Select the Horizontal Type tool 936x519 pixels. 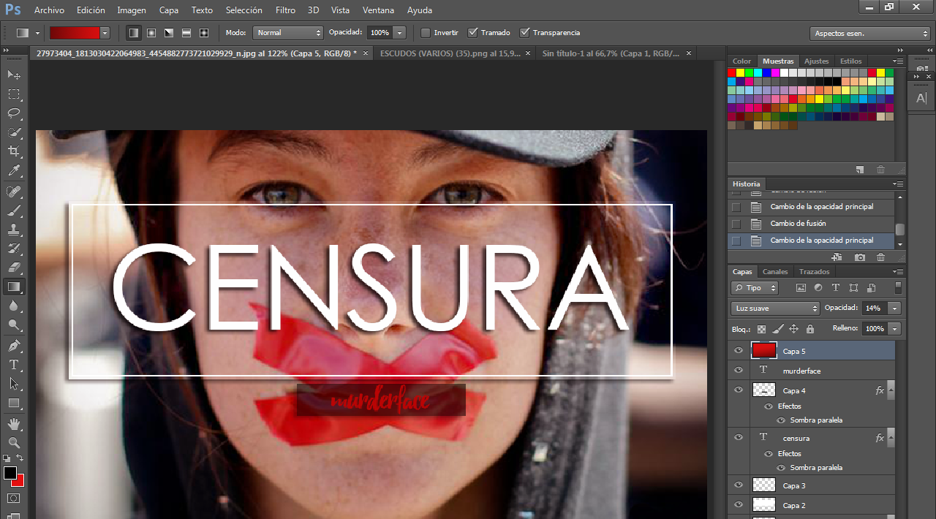(13, 365)
